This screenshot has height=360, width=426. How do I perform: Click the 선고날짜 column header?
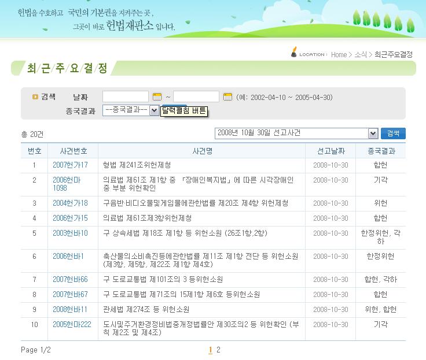click(331, 151)
